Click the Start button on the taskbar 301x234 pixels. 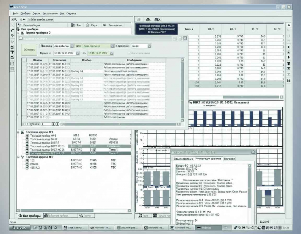[20, 228]
